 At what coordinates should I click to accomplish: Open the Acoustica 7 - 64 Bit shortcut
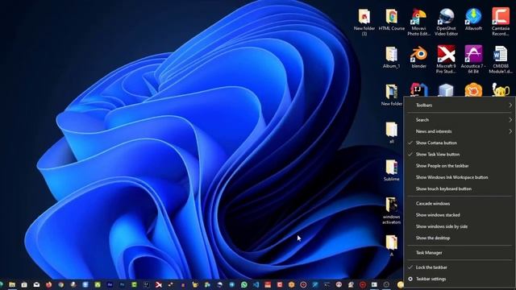click(x=473, y=60)
